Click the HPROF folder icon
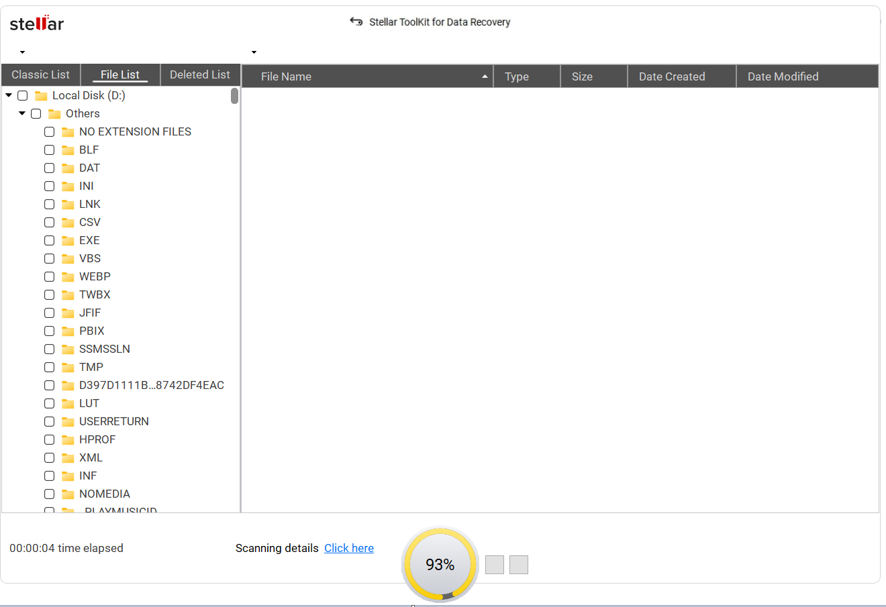Screen dimensions: 886x607 click(68, 440)
